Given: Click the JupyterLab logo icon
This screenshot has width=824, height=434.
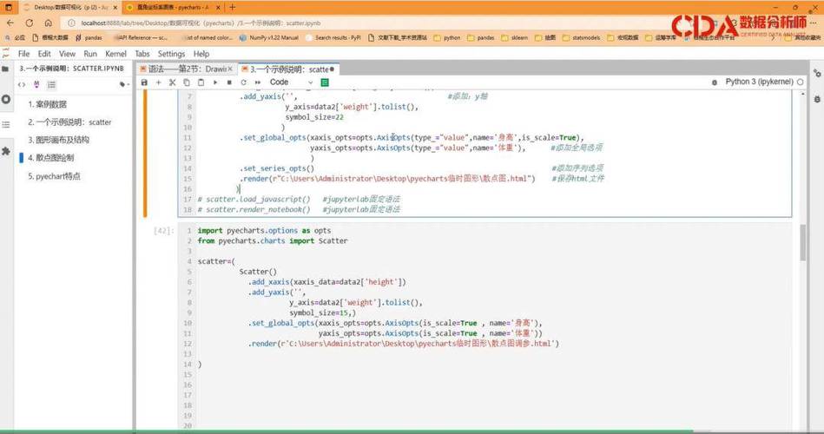Looking at the screenshot, I should [6, 54].
